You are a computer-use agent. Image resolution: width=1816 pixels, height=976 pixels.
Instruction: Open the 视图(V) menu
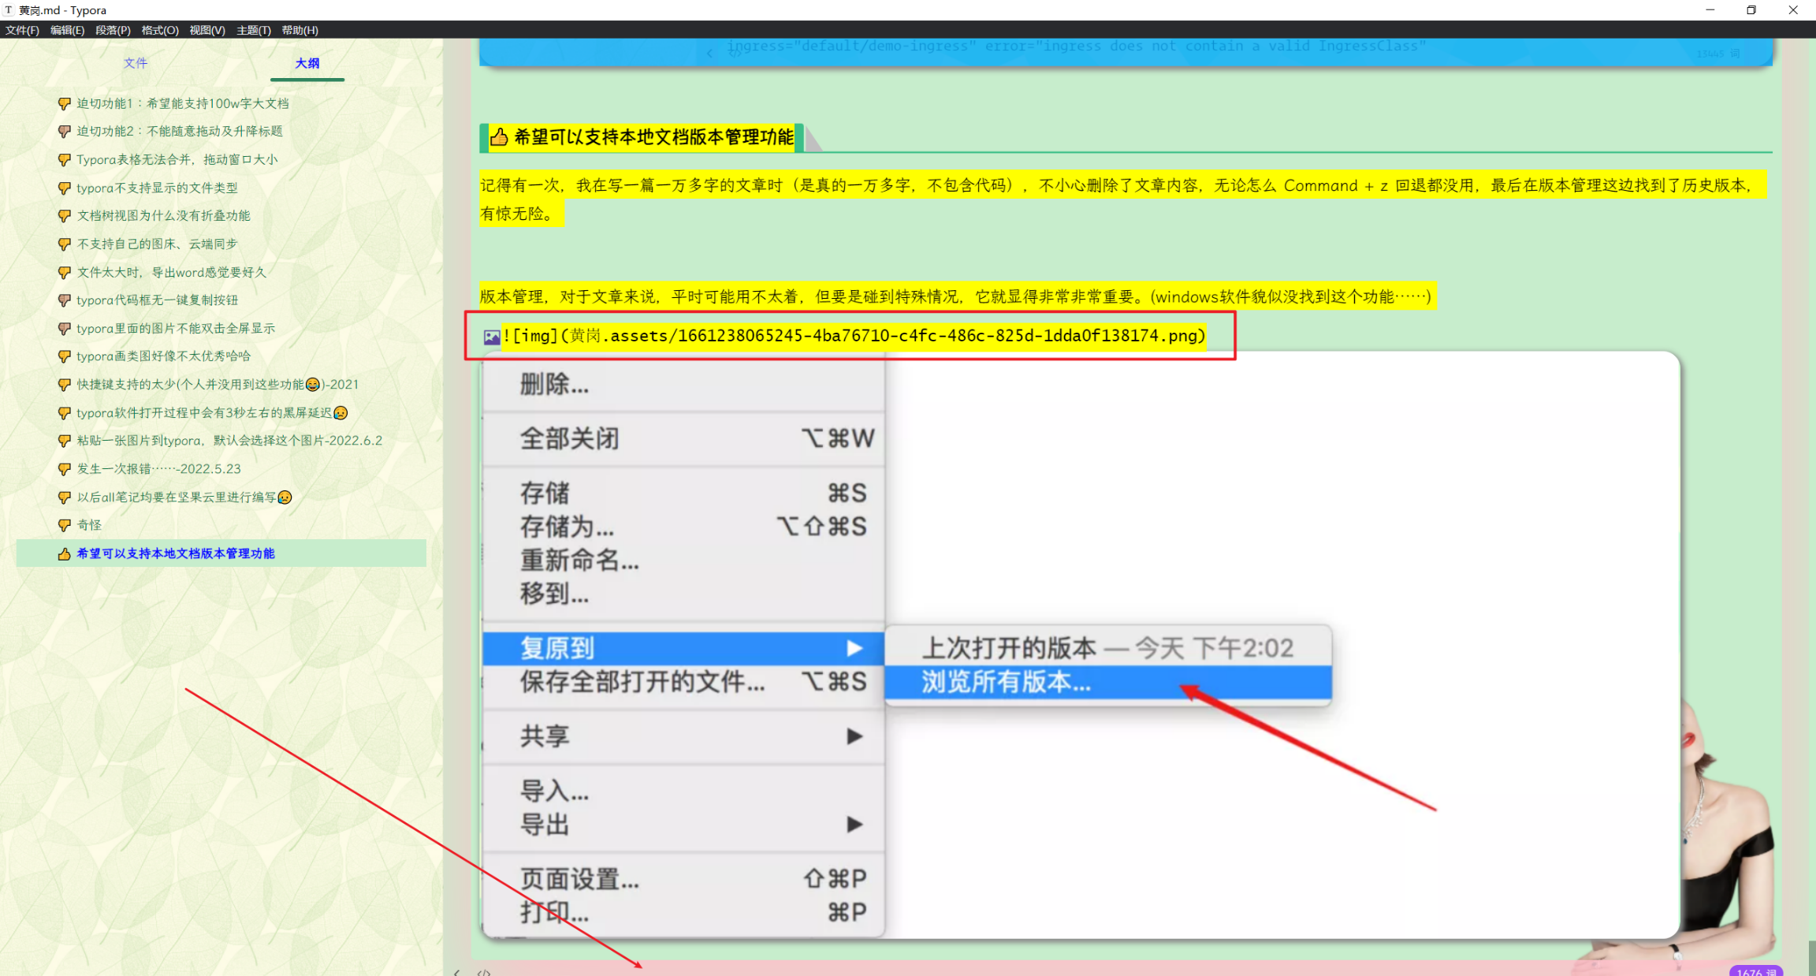pyautogui.click(x=207, y=30)
